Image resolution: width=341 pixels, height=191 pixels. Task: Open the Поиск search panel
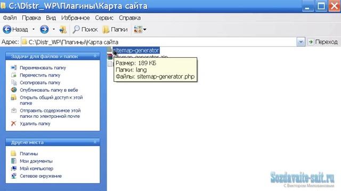pyautogui.click(x=85, y=29)
